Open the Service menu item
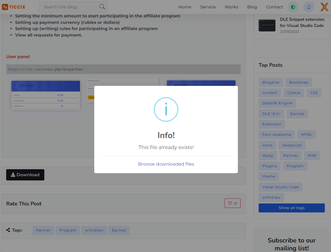Viewport: 331px width, 252px height. [208, 7]
